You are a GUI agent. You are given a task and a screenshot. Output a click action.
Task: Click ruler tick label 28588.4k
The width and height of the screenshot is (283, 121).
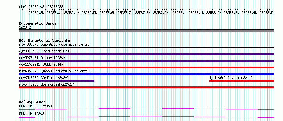tap(249, 13)
